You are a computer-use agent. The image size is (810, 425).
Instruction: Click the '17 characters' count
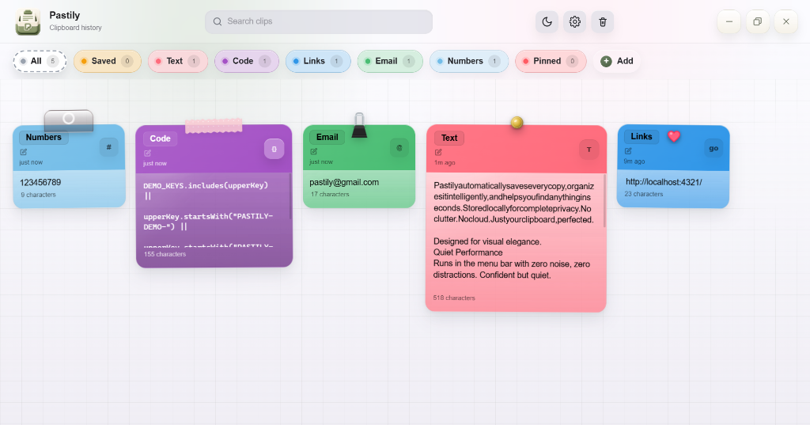click(x=330, y=195)
